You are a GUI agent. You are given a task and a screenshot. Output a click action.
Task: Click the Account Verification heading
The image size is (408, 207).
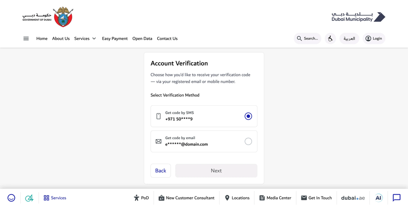(x=179, y=63)
